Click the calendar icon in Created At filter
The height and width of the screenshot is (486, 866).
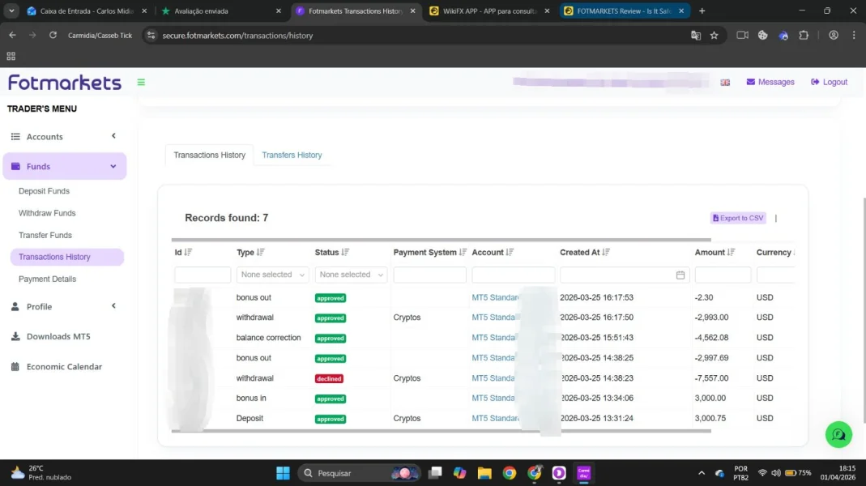[x=680, y=275]
